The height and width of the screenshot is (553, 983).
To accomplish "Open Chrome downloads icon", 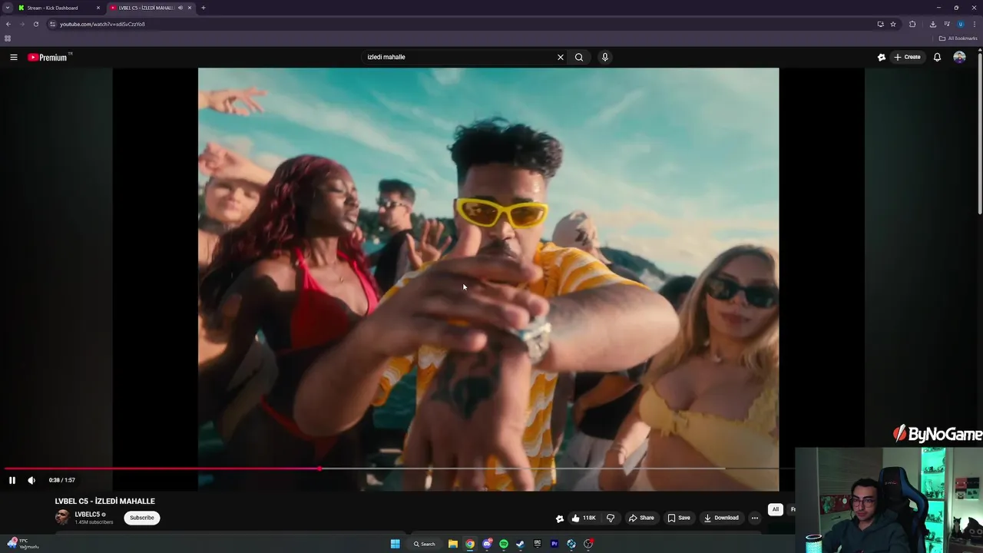I will coord(933,24).
